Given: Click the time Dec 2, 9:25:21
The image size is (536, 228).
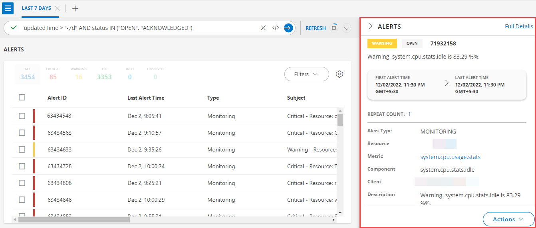Looking at the screenshot, I should tap(144, 183).
